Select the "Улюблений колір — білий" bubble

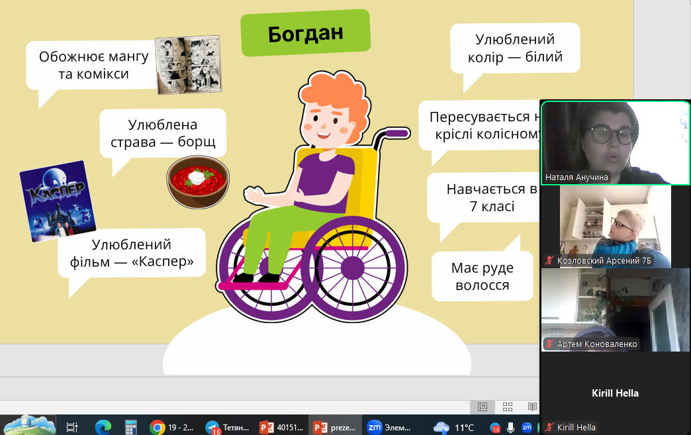coord(515,48)
